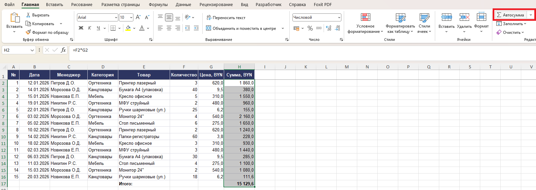Decrease font size with smaller A
Viewport: 536px width, 190px height.
(147, 17)
